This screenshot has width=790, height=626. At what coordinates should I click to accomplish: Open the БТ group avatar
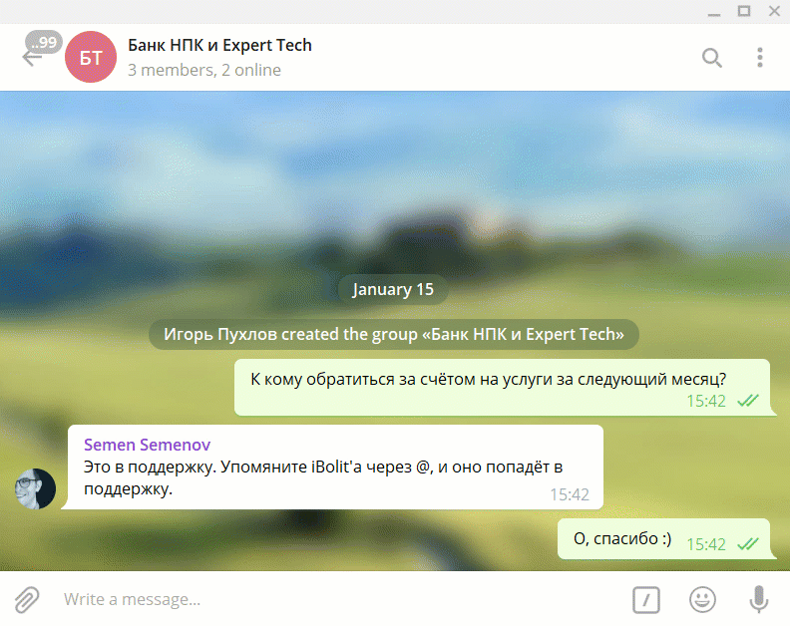click(x=91, y=57)
